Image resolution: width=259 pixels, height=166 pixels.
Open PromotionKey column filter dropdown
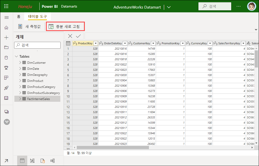(183, 43)
